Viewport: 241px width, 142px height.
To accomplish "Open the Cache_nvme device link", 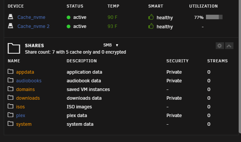I will pos(31,17).
